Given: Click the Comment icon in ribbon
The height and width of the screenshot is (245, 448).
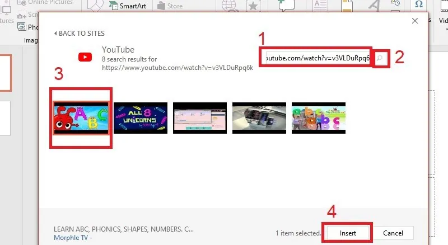Looking at the screenshot, I should (x=286, y=5).
